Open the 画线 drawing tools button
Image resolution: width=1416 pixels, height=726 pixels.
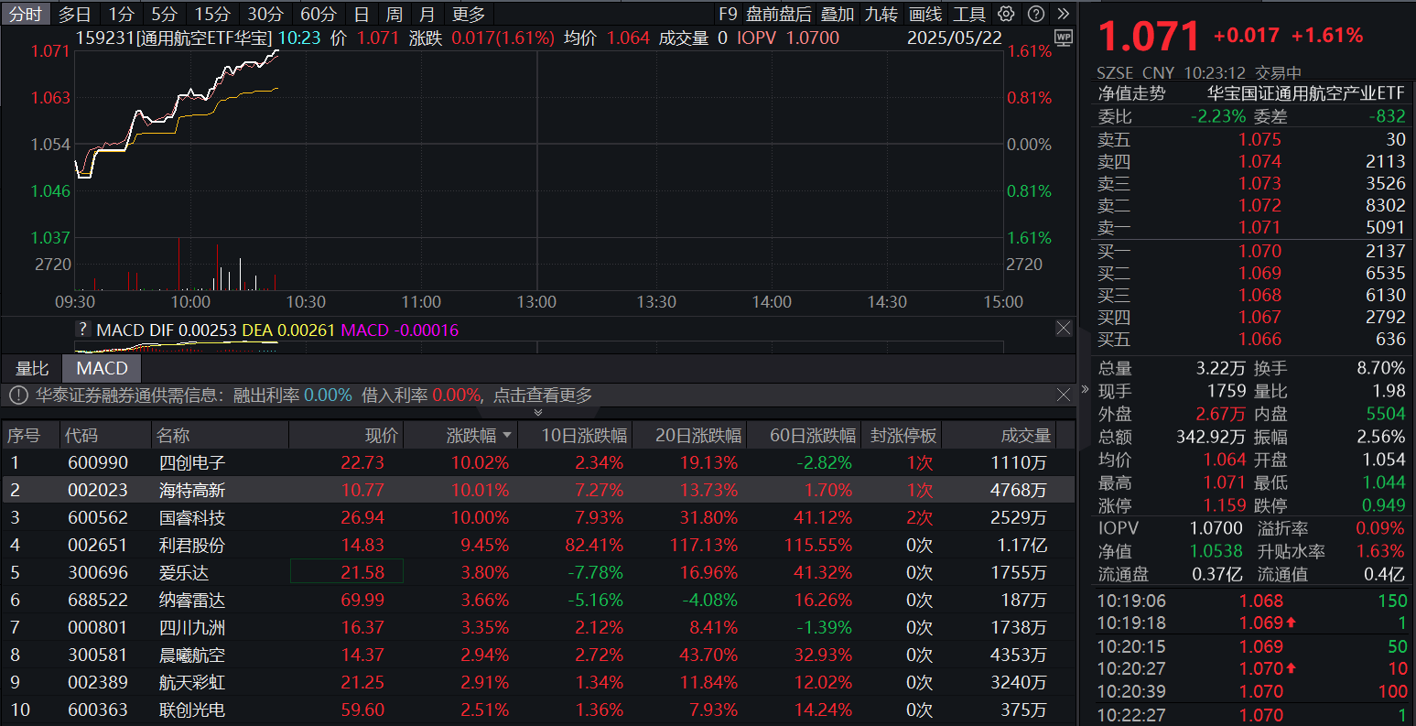click(925, 14)
